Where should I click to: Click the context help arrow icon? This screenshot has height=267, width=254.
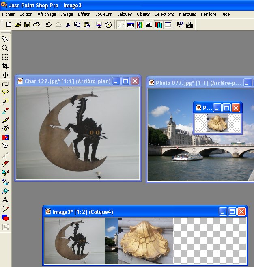(x=180, y=25)
